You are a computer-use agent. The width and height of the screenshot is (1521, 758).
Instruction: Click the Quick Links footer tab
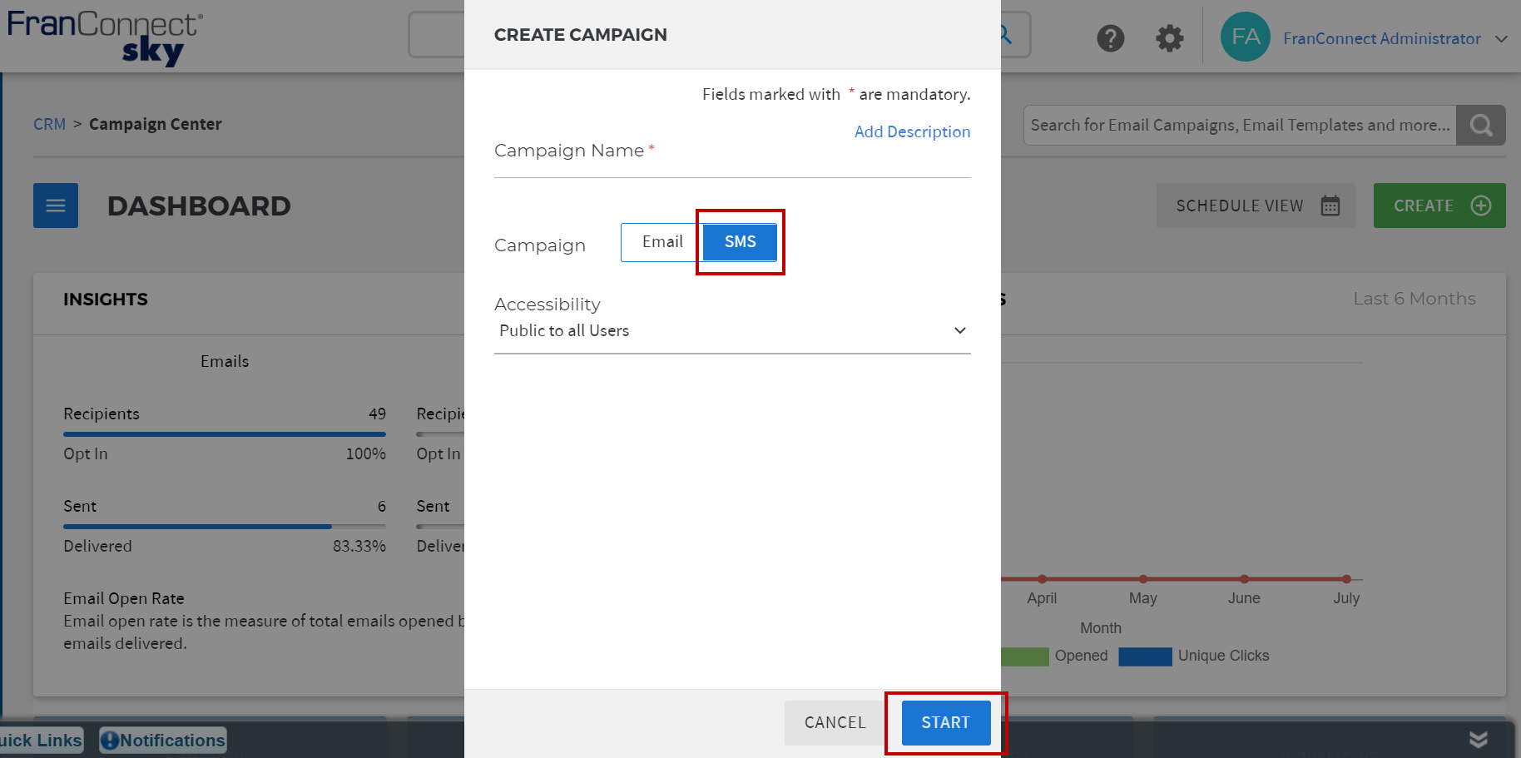41,740
